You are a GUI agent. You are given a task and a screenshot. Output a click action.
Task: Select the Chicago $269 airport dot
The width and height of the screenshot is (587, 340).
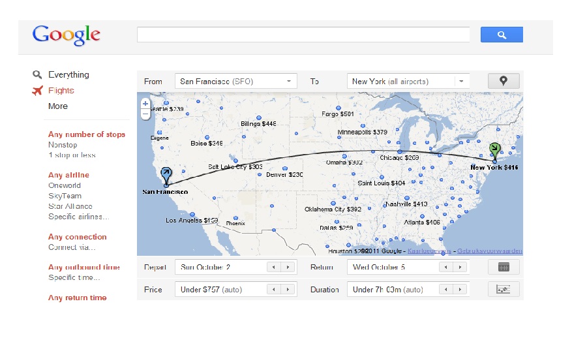[400, 152]
